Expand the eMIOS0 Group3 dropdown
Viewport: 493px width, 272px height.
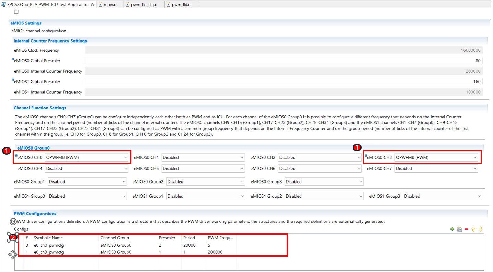(x=324, y=182)
